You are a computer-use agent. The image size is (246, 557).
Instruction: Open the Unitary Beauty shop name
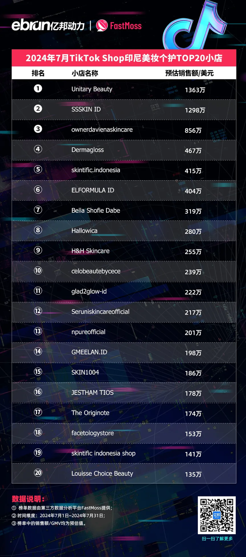tap(92, 89)
